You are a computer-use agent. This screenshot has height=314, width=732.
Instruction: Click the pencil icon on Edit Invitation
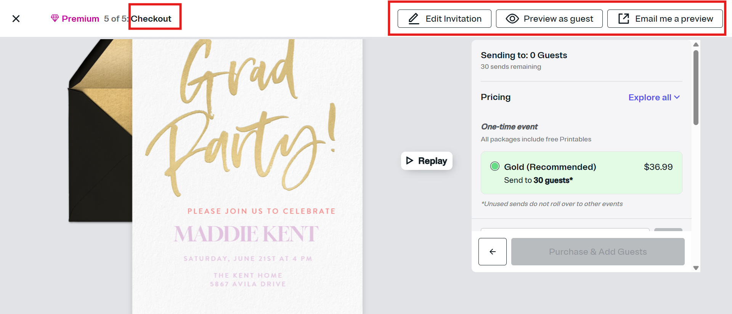[x=414, y=19]
